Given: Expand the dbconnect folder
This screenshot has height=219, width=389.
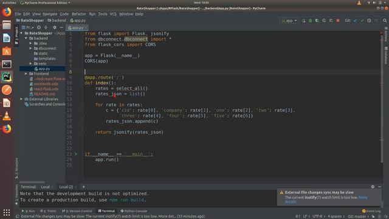Looking at the screenshot, I should (31, 49).
